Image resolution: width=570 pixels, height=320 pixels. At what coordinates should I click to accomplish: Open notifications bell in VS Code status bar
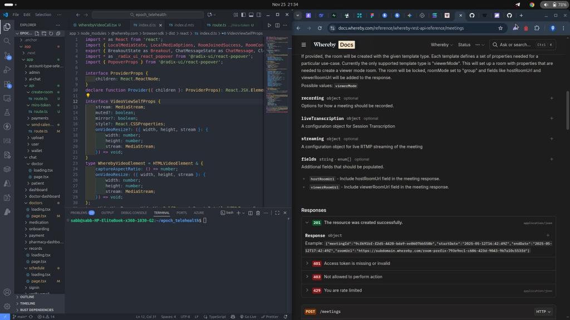pos(286,317)
